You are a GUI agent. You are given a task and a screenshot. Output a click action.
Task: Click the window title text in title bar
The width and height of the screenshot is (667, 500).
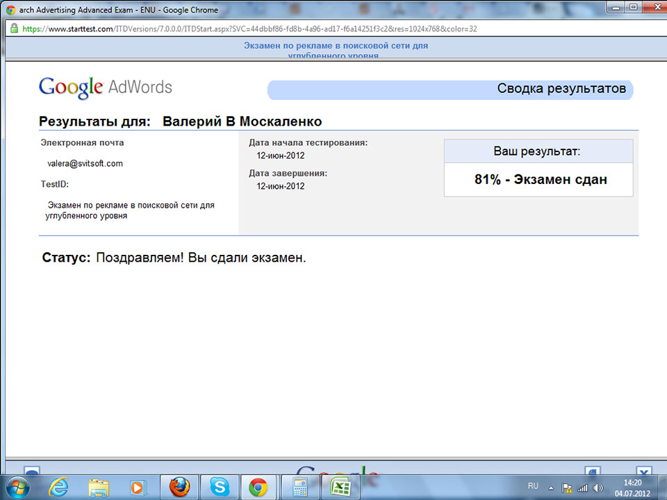click(x=119, y=10)
